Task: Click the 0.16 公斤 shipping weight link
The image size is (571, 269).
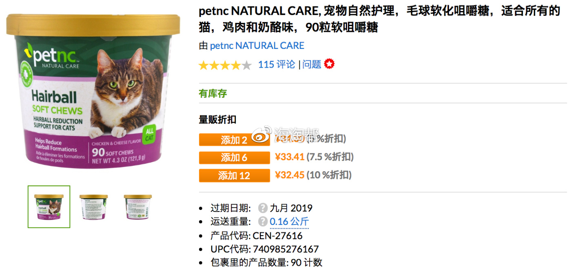Action: tap(289, 222)
